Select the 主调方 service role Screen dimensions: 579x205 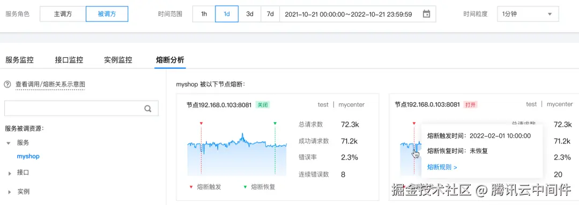(63, 14)
